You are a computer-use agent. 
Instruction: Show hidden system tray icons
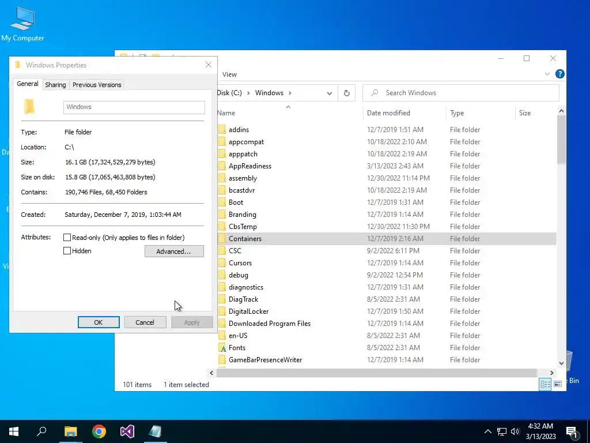coord(487,431)
